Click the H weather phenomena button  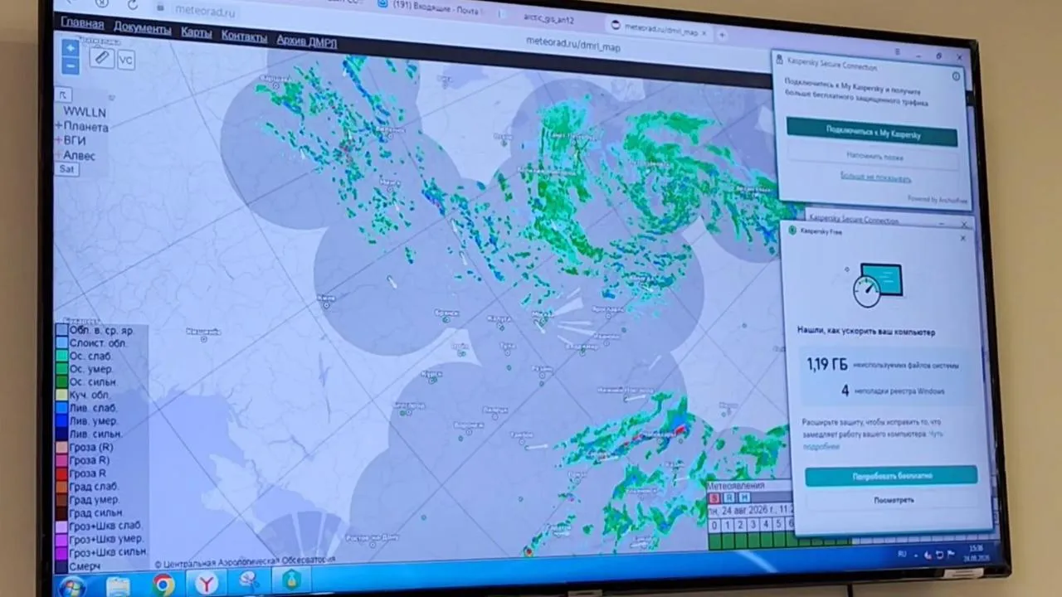[x=743, y=498]
